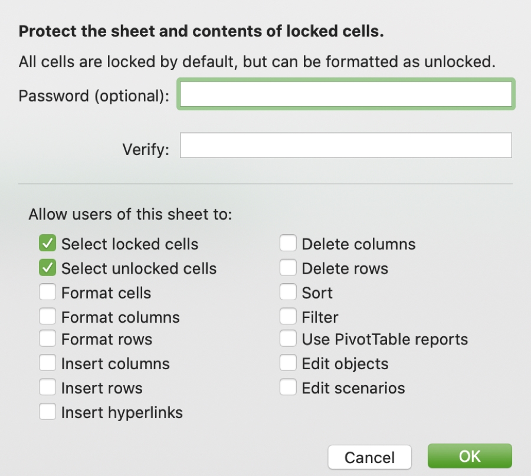Image resolution: width=531 pixels, height=476 pixels.
Task: Click the Select locked cells label
Action: tap(130, 244)
